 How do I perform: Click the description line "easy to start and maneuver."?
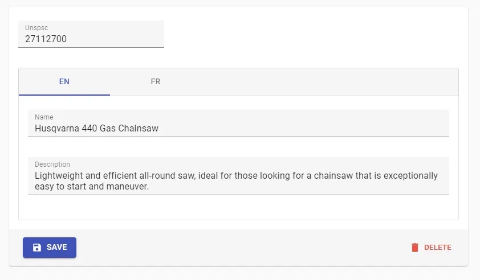point(91,187)
